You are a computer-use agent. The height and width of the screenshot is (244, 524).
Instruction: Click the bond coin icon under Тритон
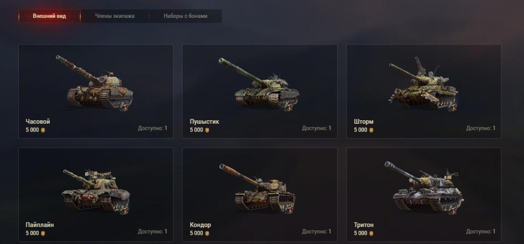tap(371, 233)
